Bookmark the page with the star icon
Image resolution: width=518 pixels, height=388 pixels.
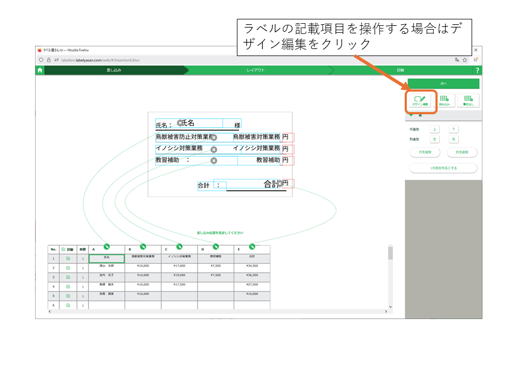click(465, 60)
